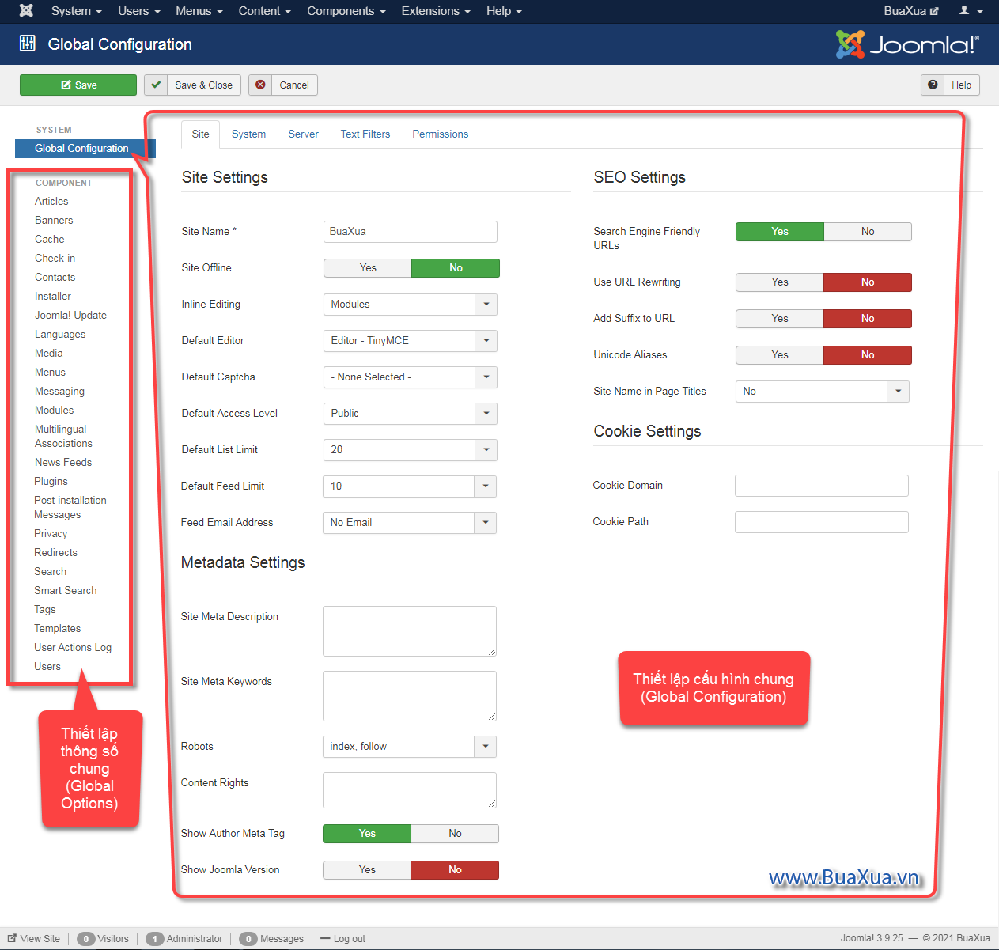Set Site Offline to Yes
The height and width of the screenshot is (950, 999).
click(x=368, y=268)
